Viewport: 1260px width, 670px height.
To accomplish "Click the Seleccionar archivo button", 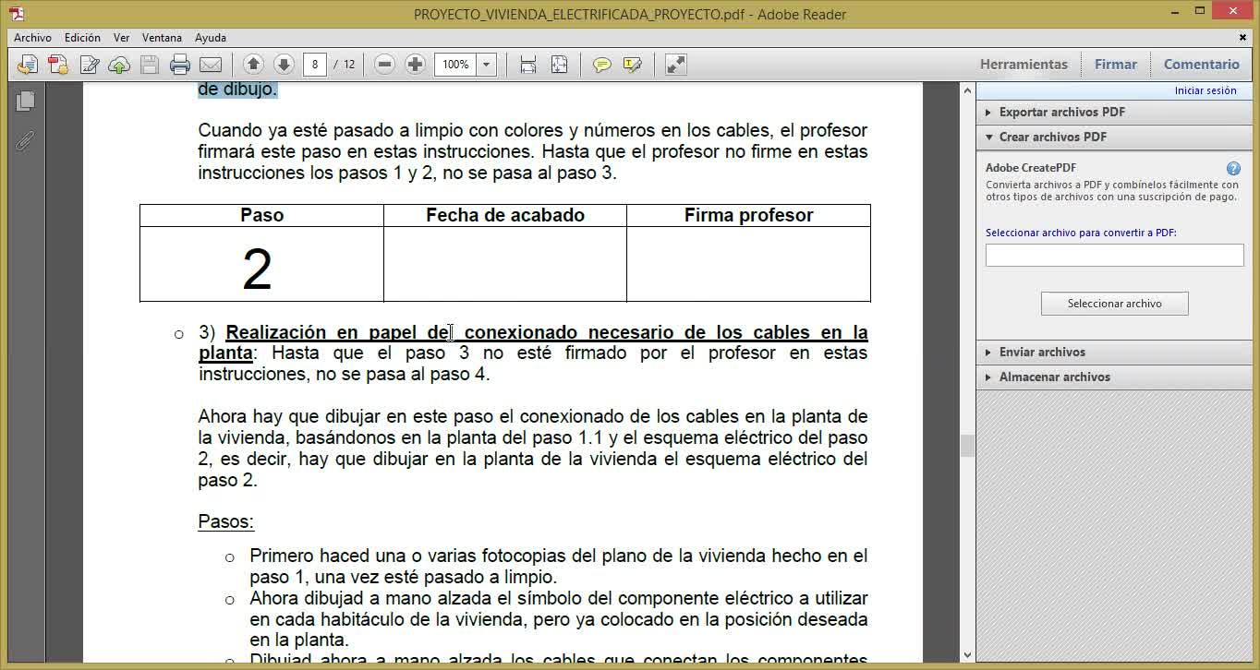I will tap(1115, 304).
